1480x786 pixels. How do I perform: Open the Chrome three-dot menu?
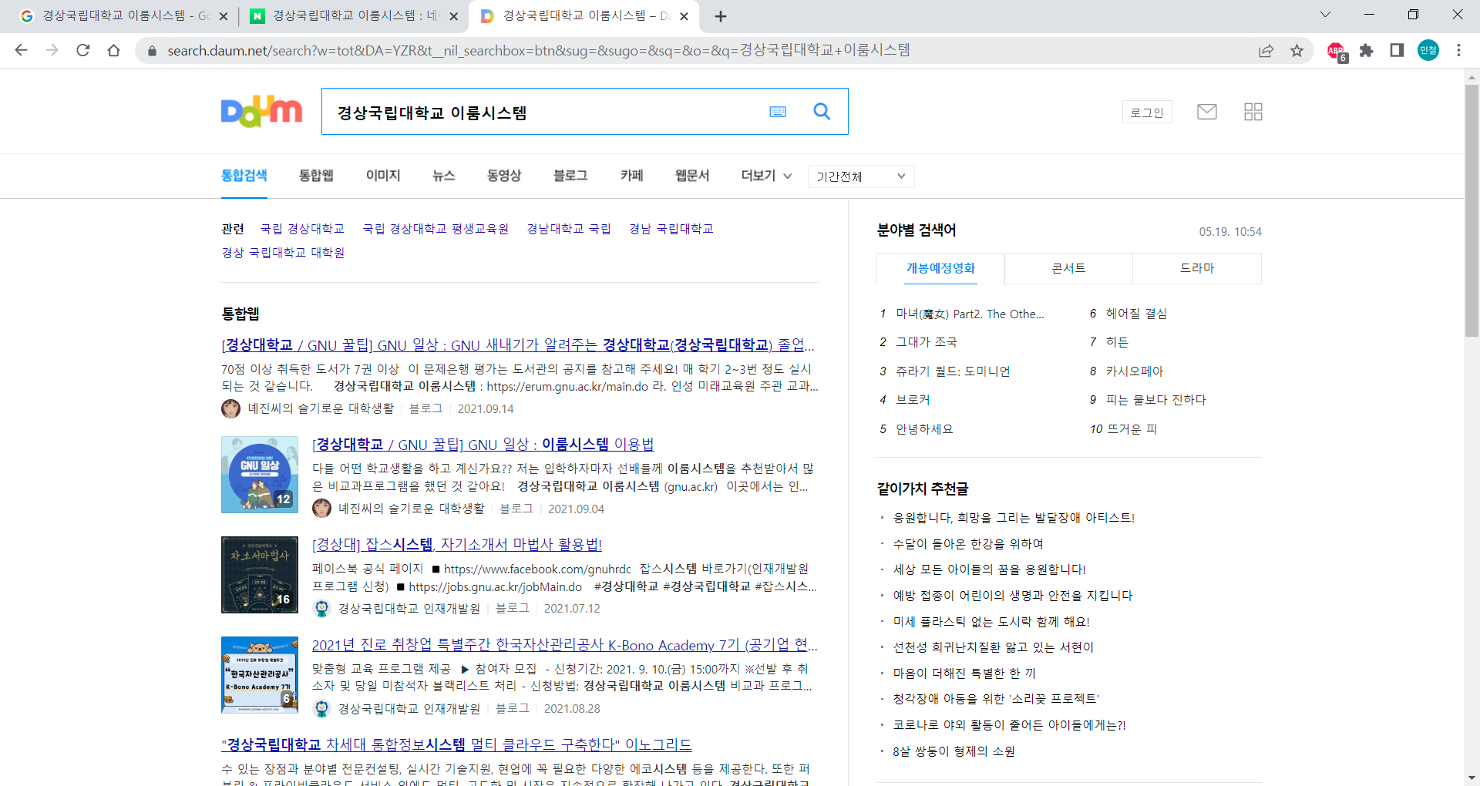(x=1458, y=50)
